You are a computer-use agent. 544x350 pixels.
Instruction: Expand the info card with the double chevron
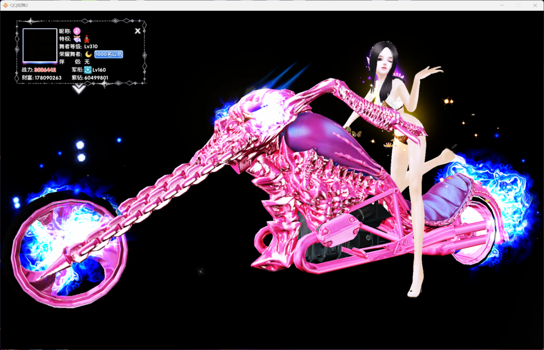pos(79,89)
